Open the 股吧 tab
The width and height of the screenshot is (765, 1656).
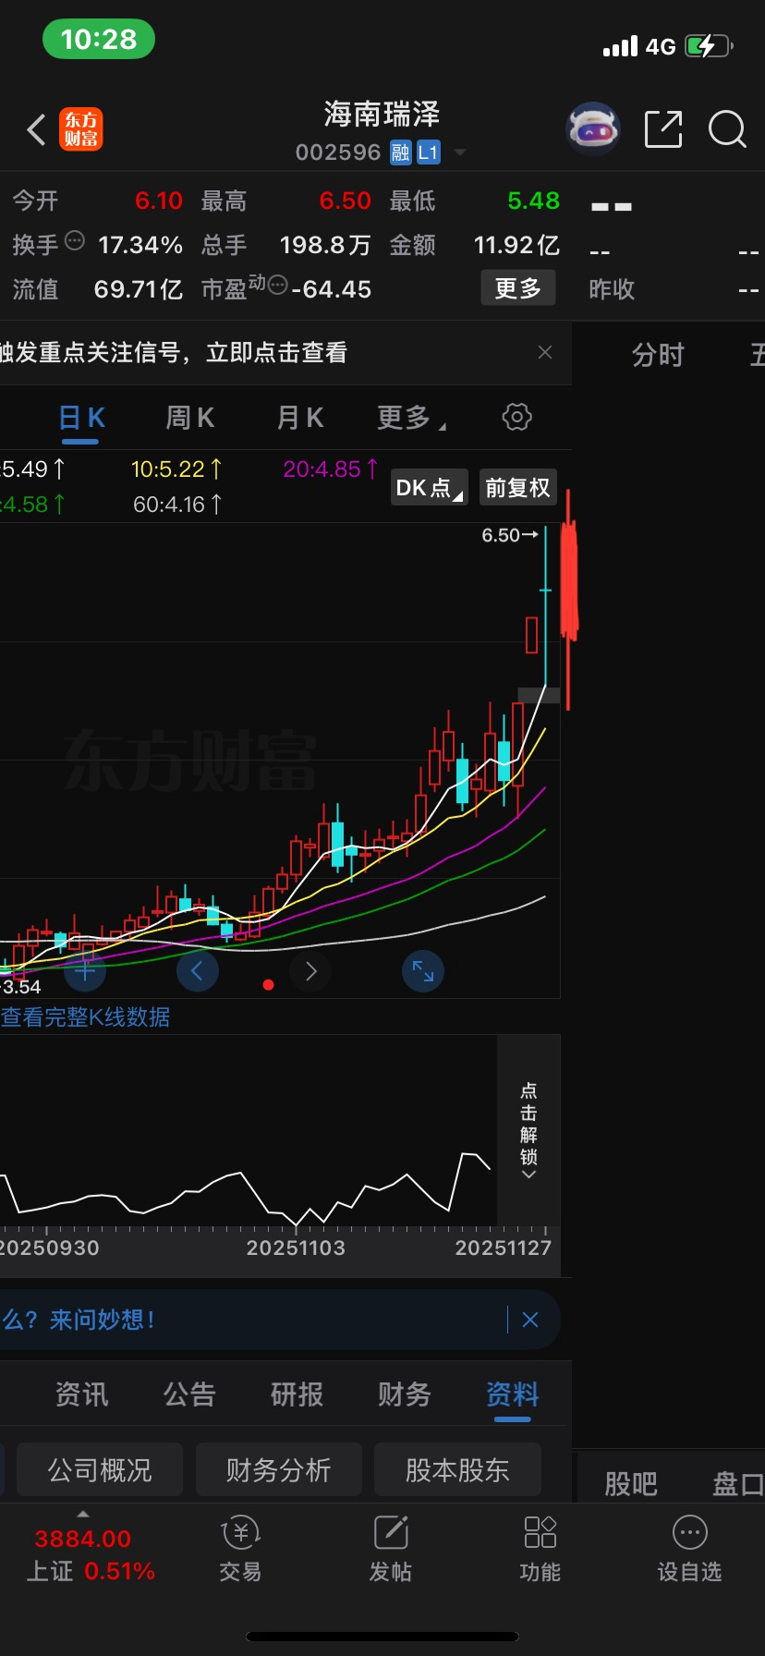pos(631,1484)
